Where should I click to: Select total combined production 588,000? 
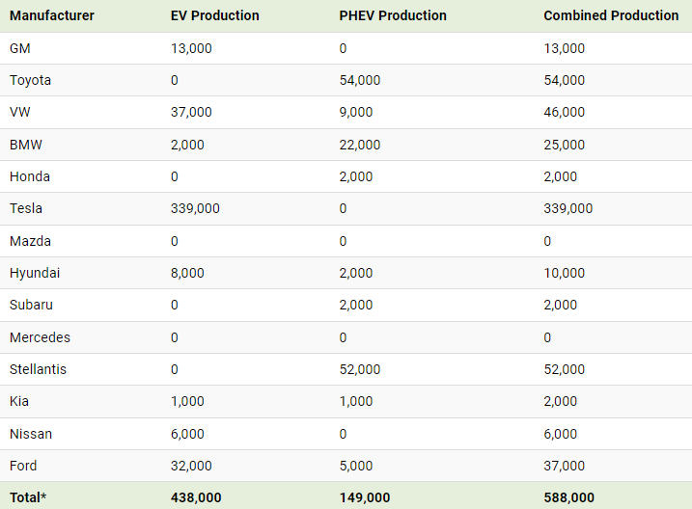point(568,497)
